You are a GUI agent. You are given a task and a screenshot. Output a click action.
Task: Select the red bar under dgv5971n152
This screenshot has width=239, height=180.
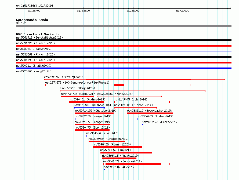pyautogui.click(x=94, y=113)
